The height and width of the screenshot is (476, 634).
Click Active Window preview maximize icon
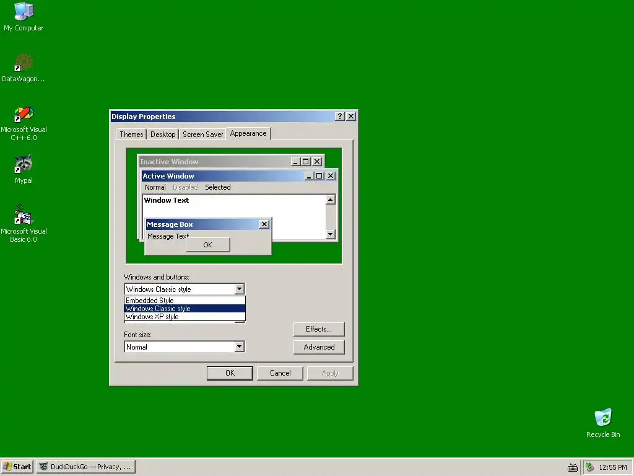[x=319, y=175]
